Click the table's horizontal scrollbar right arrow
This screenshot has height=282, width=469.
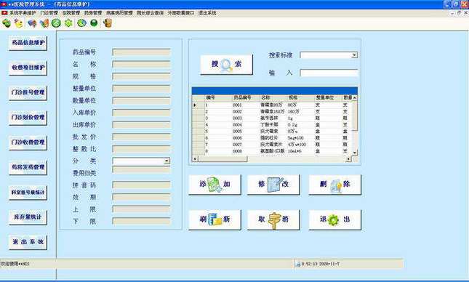[348, 159]
